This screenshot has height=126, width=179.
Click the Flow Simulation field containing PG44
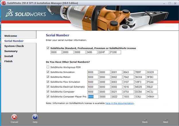tap(152, 82)
